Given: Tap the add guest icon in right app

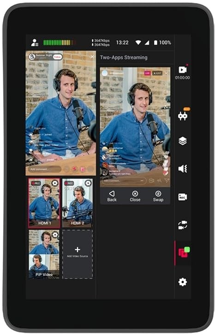Looking at the screenshot, I should tap(159, 181).
